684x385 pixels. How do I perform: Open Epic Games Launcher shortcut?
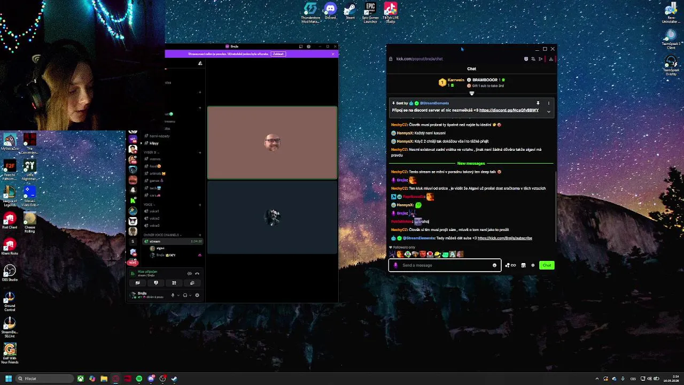[370, 12]
